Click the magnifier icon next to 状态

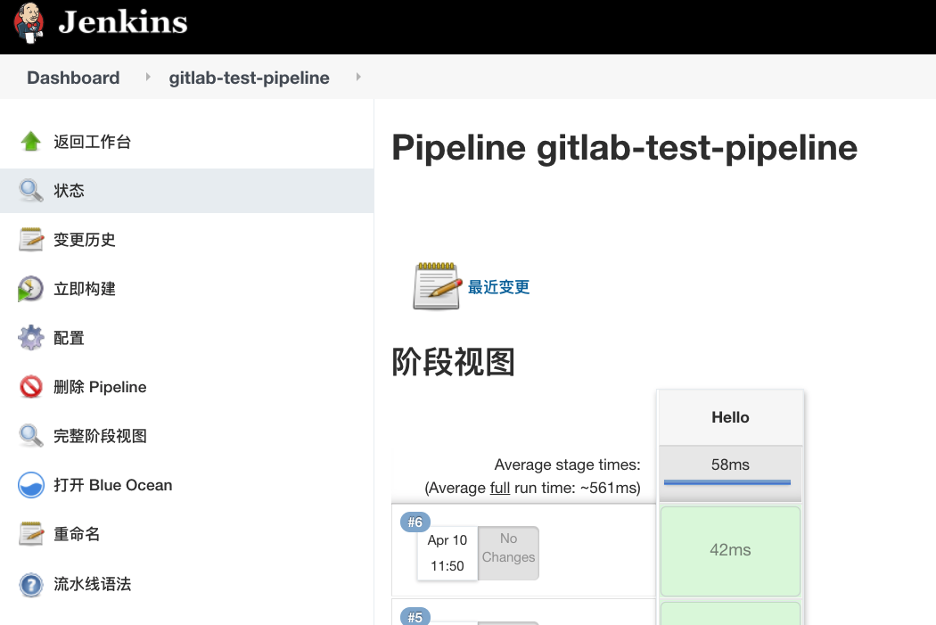(x=30, y=191)
